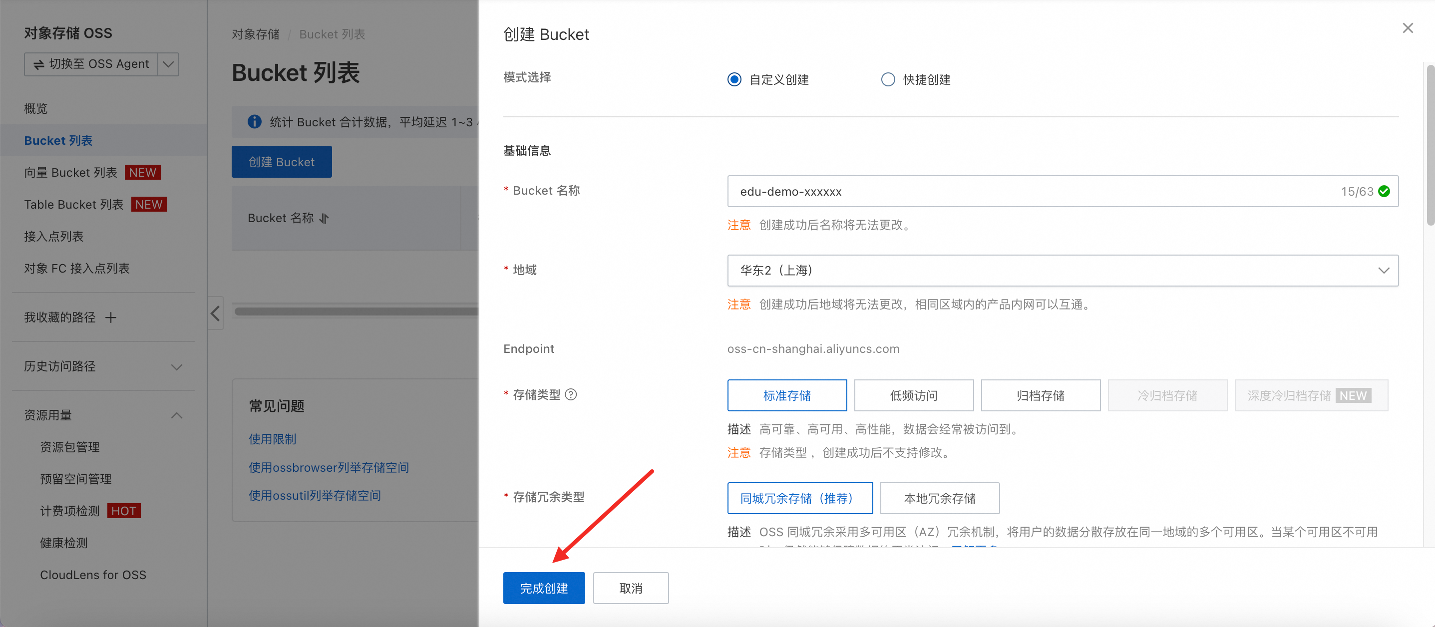1435x627 pixels.
Task: Click the 我收藏的路径 label
Action: 59,317
